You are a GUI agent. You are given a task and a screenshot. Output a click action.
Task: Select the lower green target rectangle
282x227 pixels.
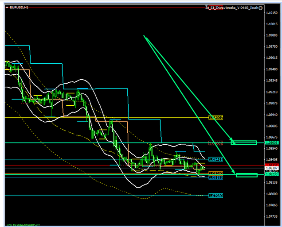(x=247, y=175)
